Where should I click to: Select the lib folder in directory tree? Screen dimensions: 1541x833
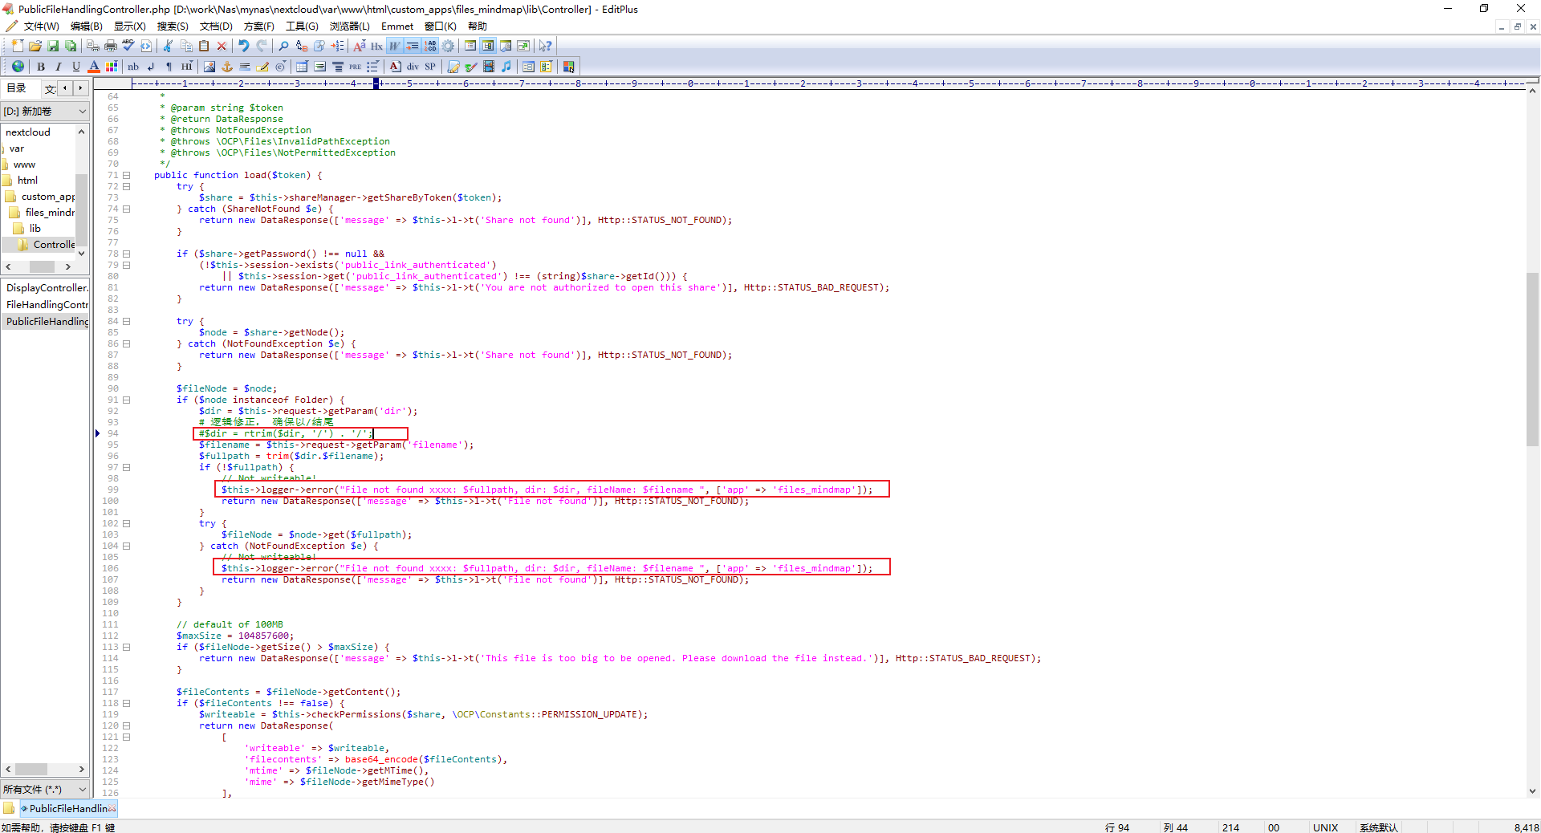[35, 229]
